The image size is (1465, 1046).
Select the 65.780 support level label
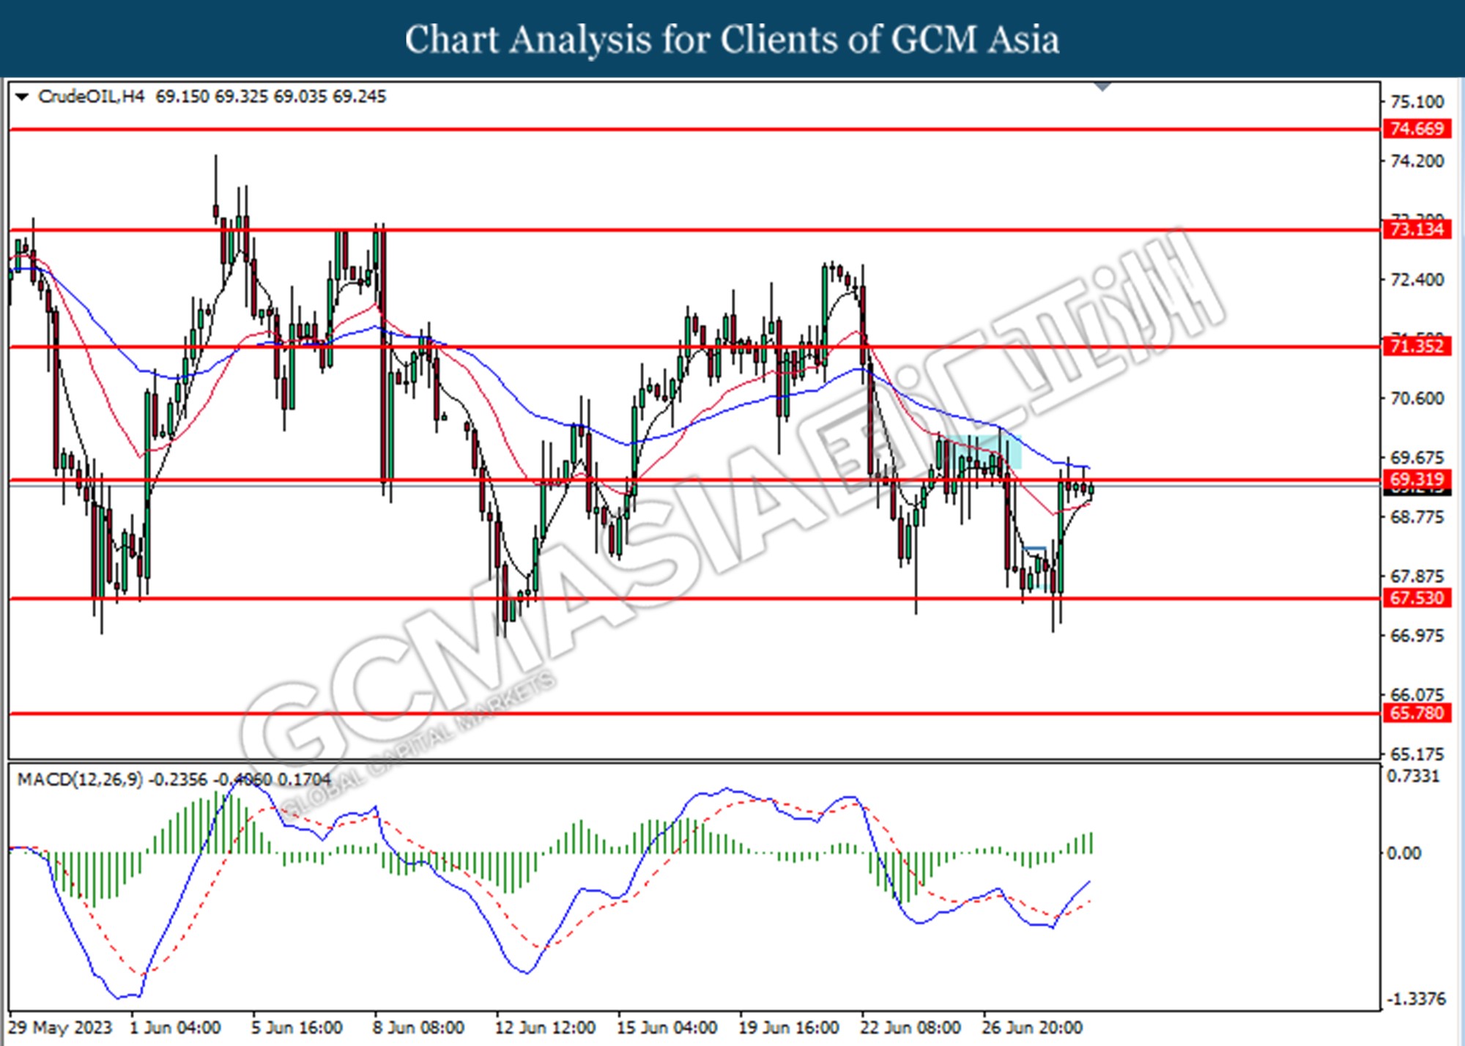(x=1417, y=713)
